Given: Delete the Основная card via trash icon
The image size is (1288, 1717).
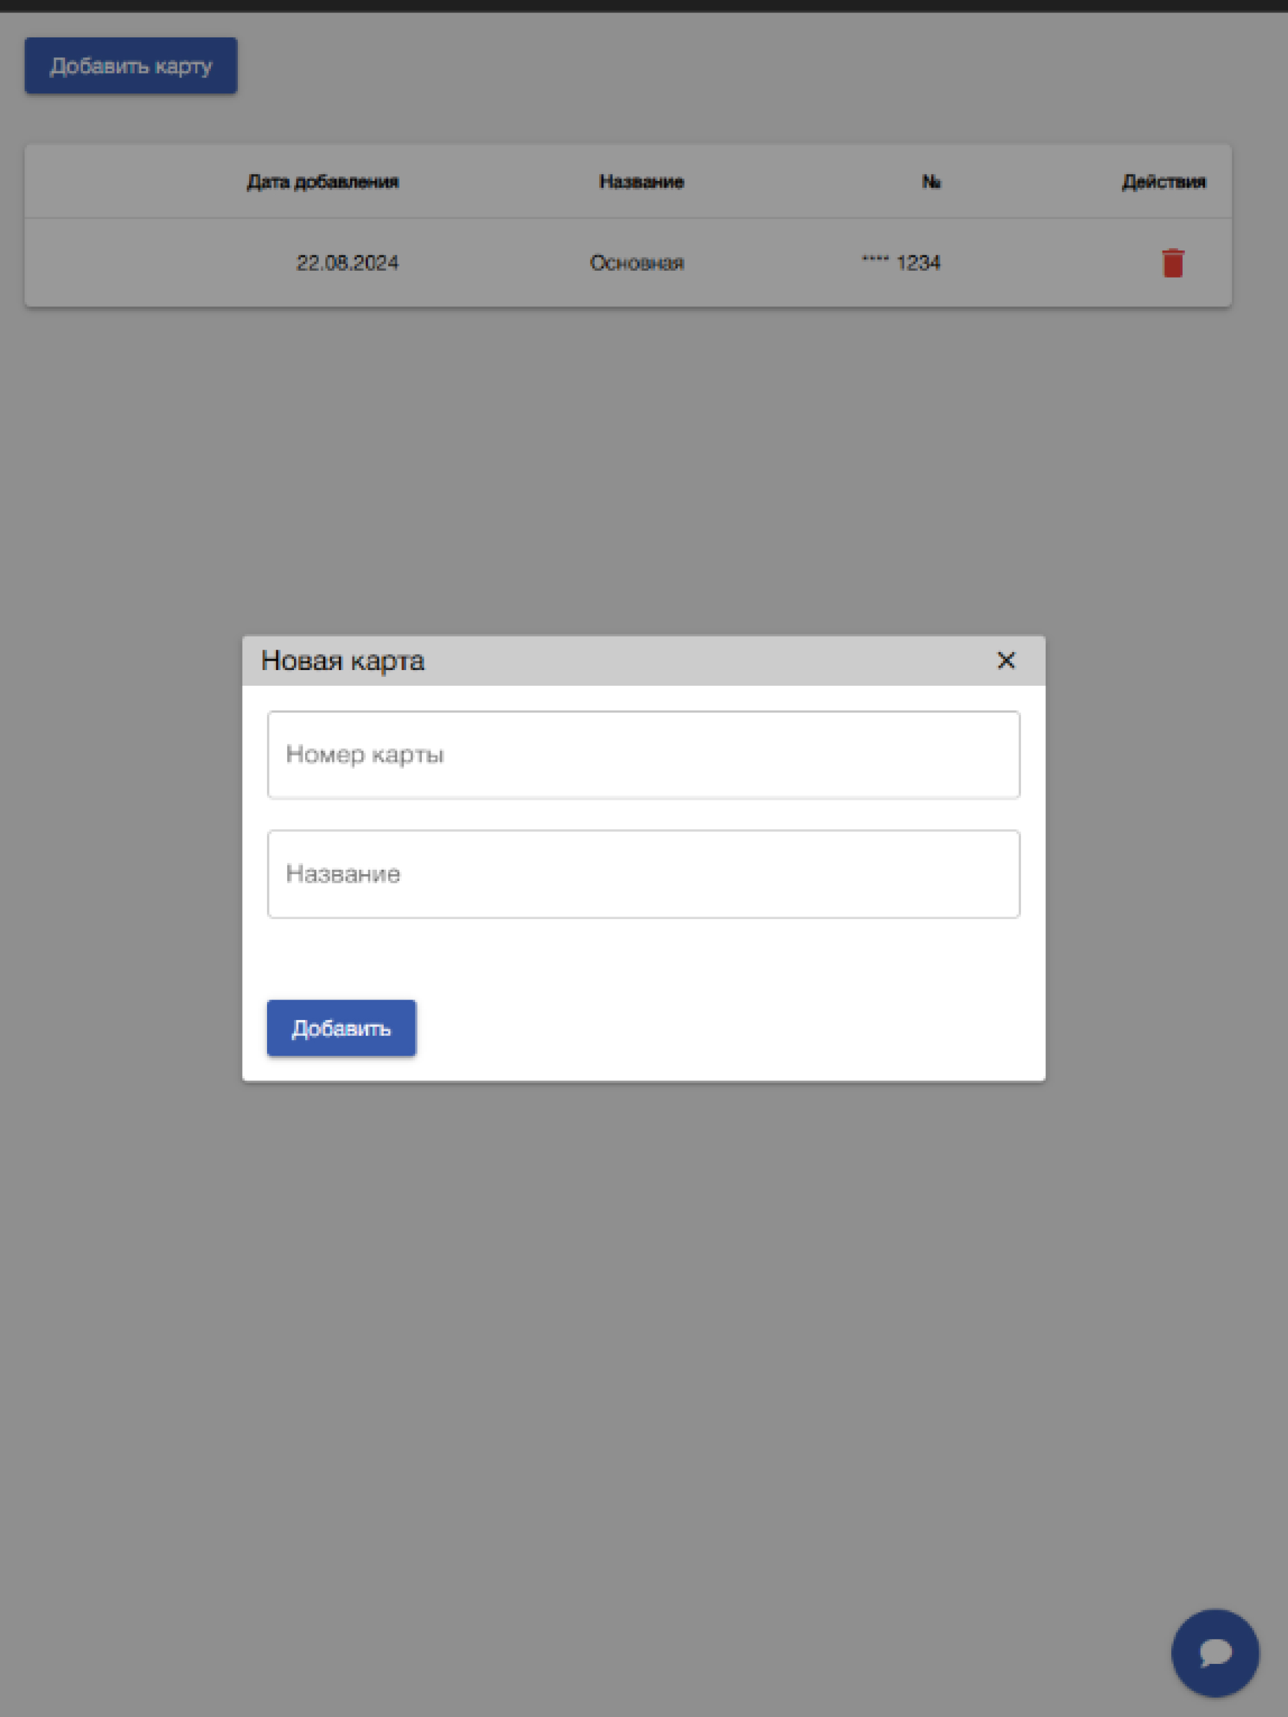Looking at the screenshot, I should (1173, 263).
